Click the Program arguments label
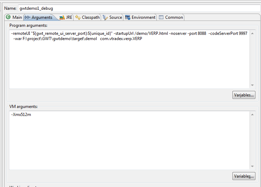 28,25
